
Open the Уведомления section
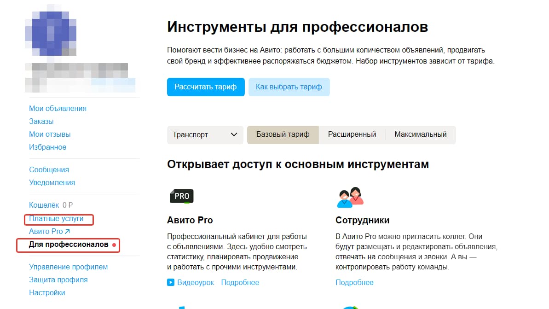point(52,182)
